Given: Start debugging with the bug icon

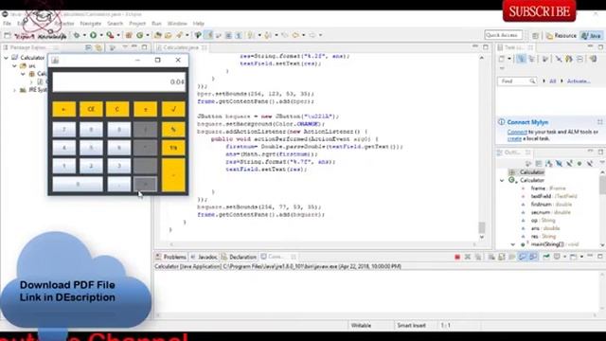Looking at the screenshot, I should click(x=77, y=35).
